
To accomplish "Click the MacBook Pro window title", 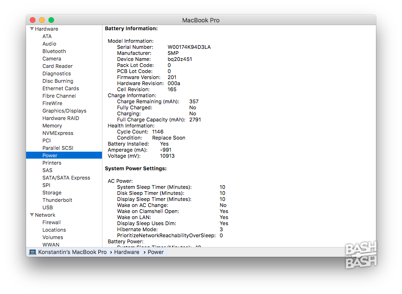I will [x=201, y=20].
